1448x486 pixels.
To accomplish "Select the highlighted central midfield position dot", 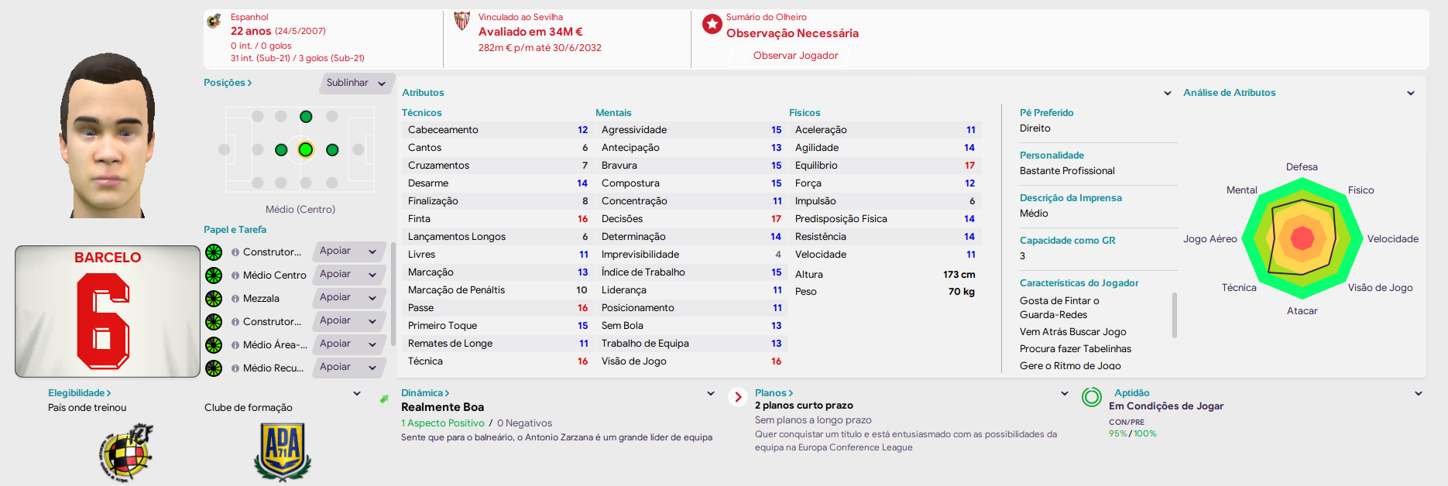I will click(x=306, y=149).
